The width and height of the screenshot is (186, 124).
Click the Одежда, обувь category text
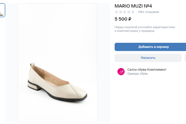[x=138, y=74]
